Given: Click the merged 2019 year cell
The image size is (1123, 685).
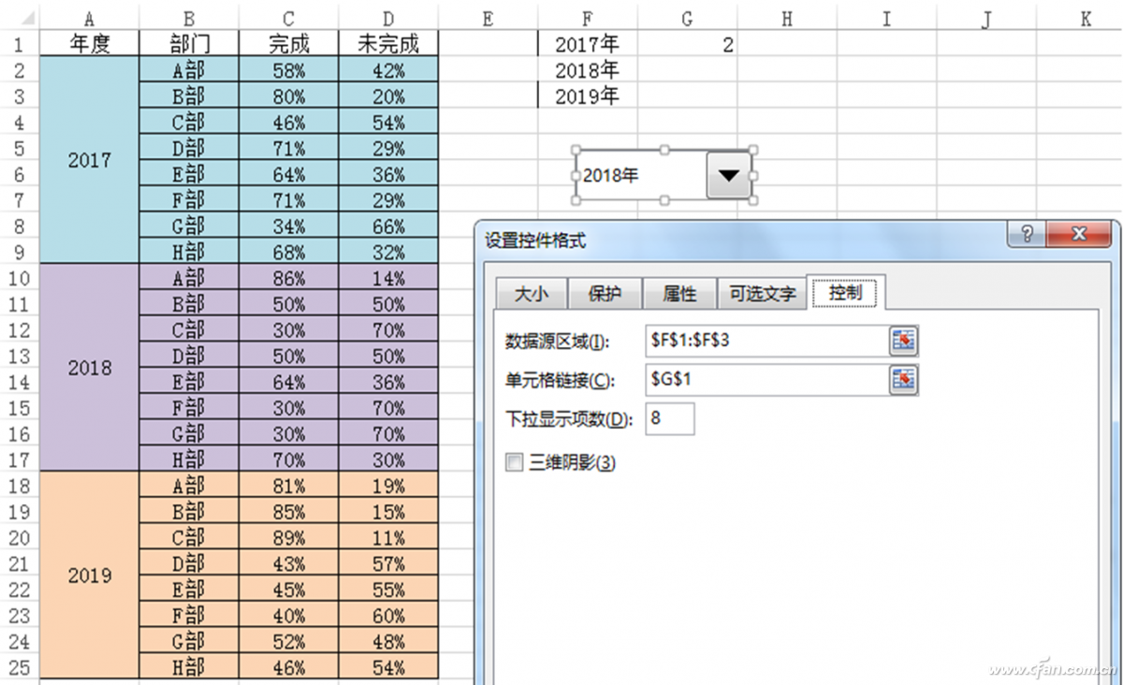Looking at the screenshot, I should [x=90, y=576].
